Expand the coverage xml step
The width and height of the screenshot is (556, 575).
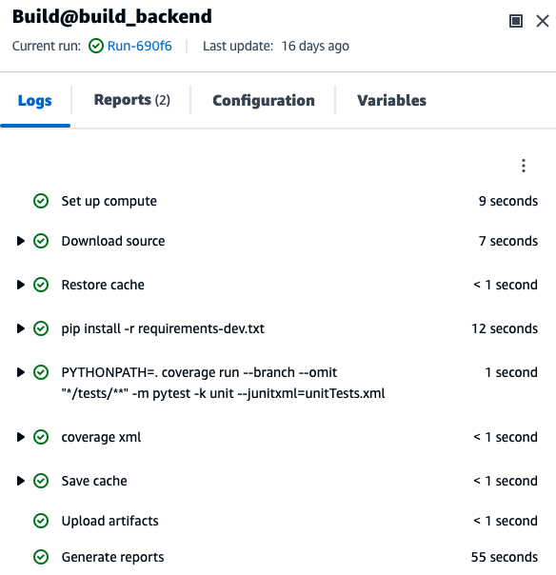click(21, 437)
